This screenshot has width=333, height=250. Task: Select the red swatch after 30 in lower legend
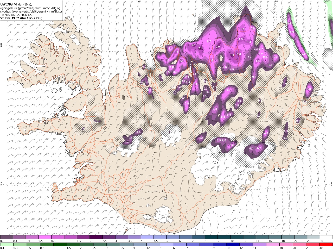(x=326, y=244)
